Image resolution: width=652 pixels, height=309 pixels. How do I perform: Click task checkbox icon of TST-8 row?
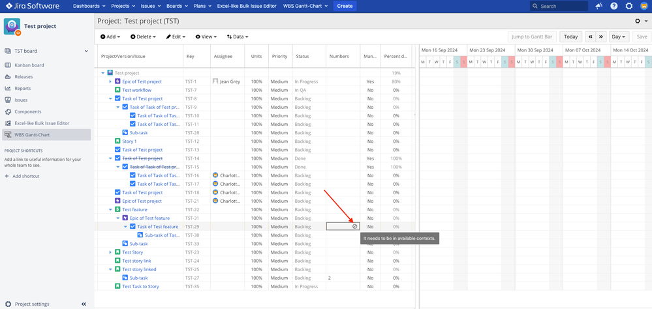(117, 99)
